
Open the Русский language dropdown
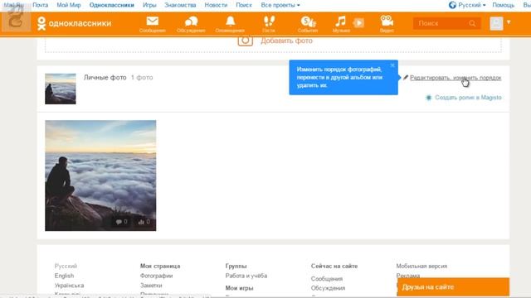[x=472, y=5]
